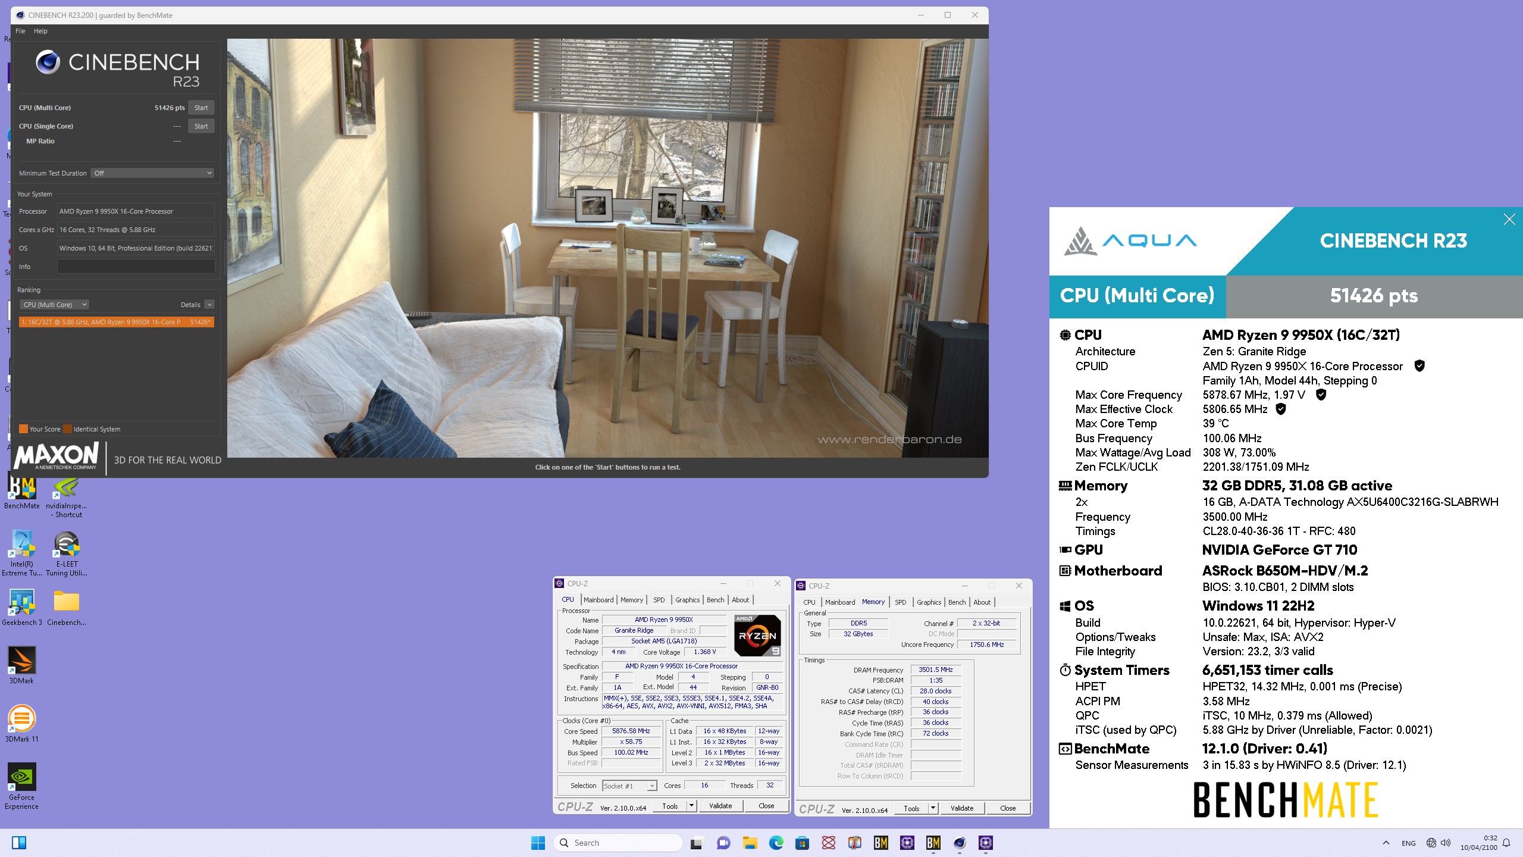Image resolution: width=1523 pixels, height=857 pixels.
Task: Launch E-LEET Tuning Utility desktop icon
Action: pos(66,553)
